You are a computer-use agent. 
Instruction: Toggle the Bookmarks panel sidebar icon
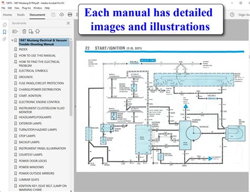point(5,32)
